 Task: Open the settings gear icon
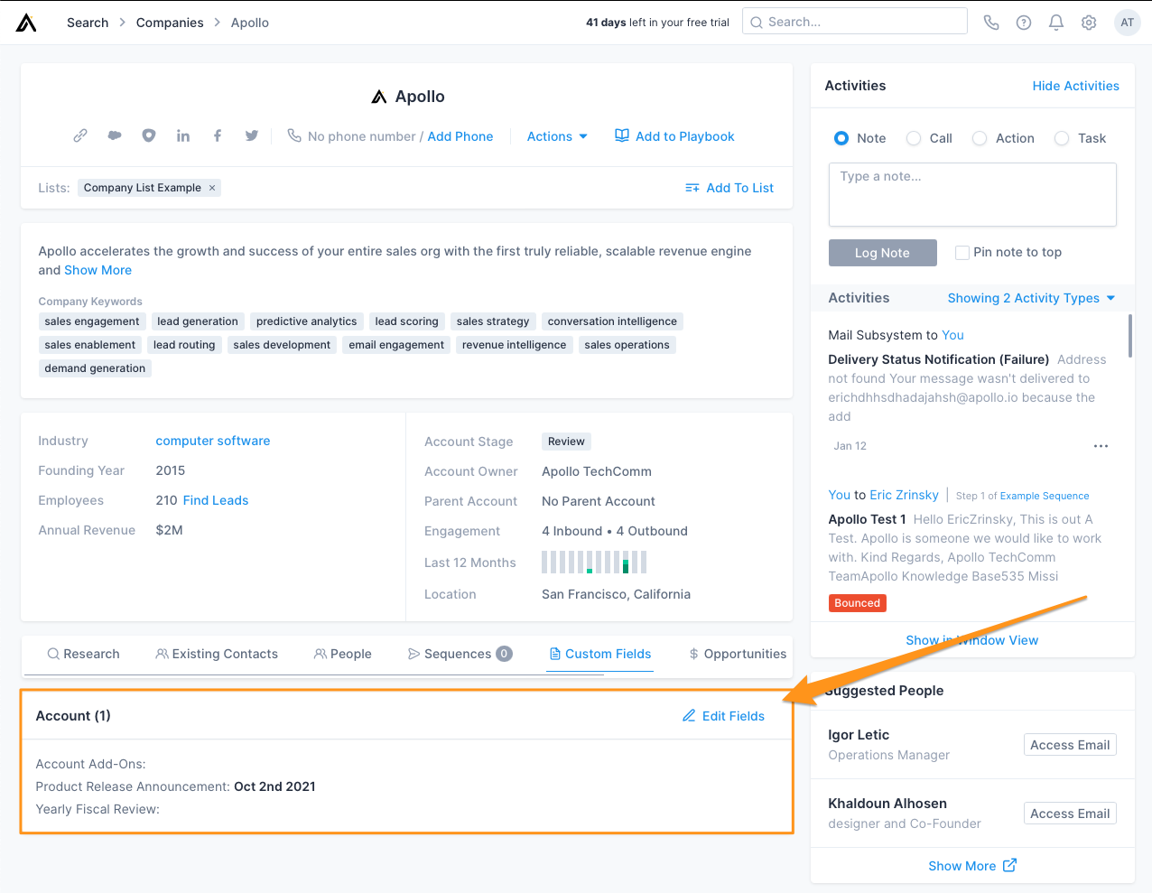[1089, 23]
